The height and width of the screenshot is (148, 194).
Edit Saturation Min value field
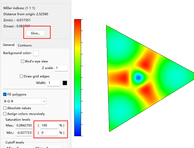tap(24, 133)
